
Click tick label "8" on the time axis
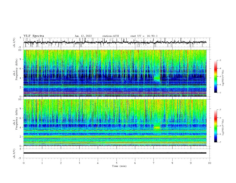coord(172,163)
